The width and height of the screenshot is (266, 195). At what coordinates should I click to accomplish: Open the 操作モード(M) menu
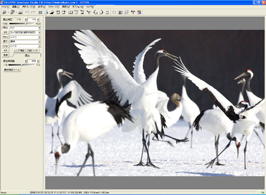pos(29,7)
